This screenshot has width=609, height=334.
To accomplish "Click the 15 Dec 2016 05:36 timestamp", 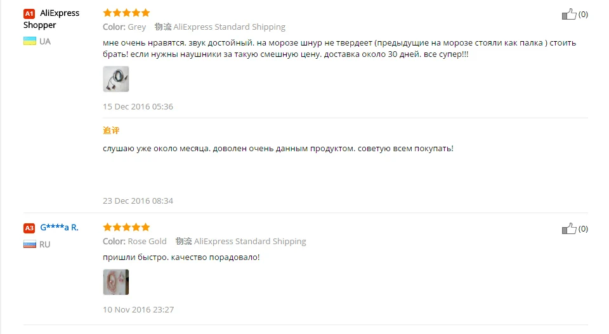I will tap(138, 106).
